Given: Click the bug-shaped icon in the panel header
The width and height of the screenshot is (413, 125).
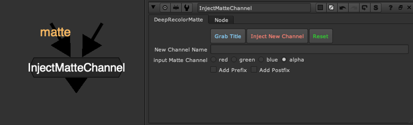Looking at the screenshot, I should point(176,8).
